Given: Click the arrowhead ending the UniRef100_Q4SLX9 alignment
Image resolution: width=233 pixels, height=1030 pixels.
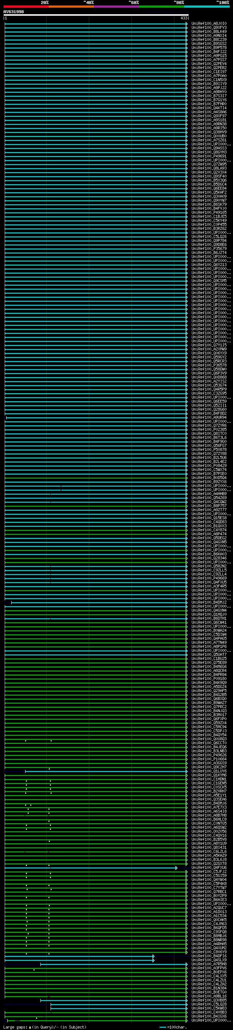Looking at the screenshot, I should point(154,959).
